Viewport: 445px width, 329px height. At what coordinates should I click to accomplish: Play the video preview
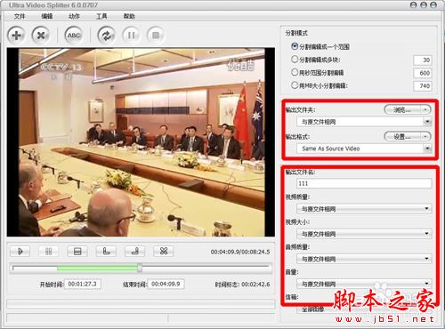(x=20, y=252)
